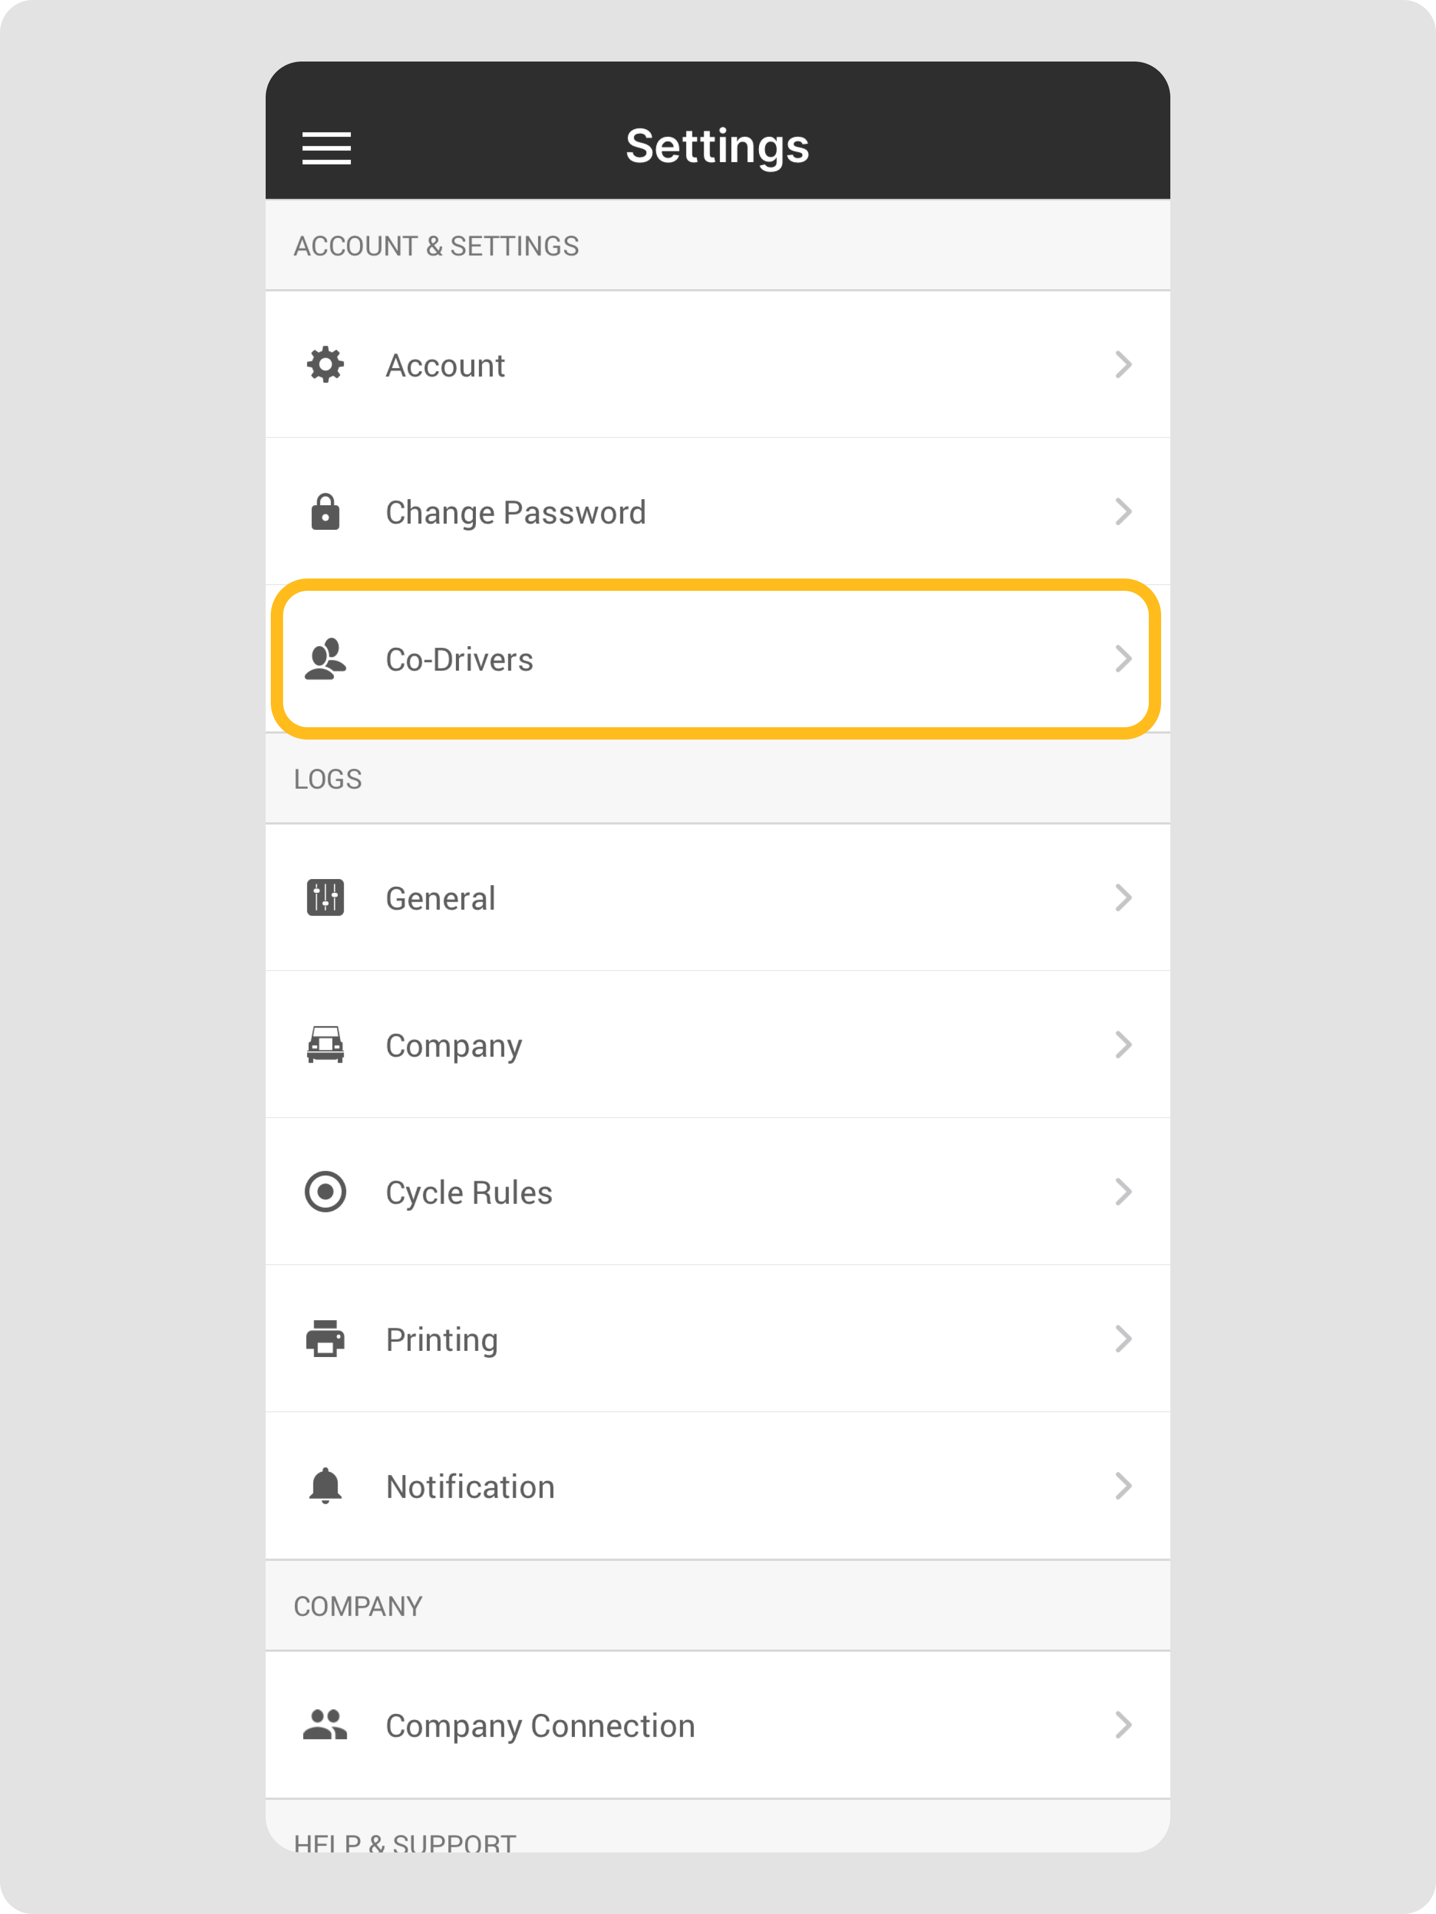1436x1914 pixels.
Task: Tap the Company truck icon
Action: (x=325, y=1045)
